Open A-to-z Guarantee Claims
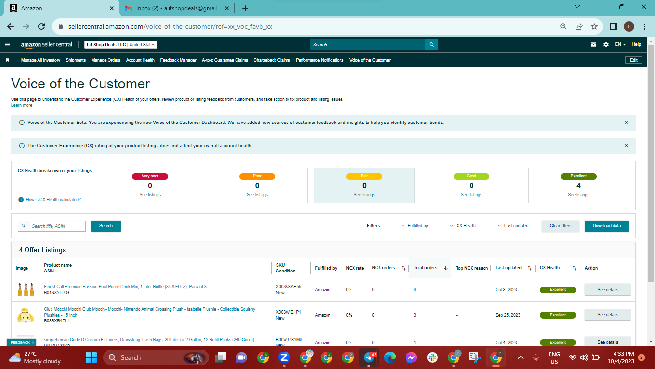The width and height of the screenshot is (655, 369). coord(225,60)
